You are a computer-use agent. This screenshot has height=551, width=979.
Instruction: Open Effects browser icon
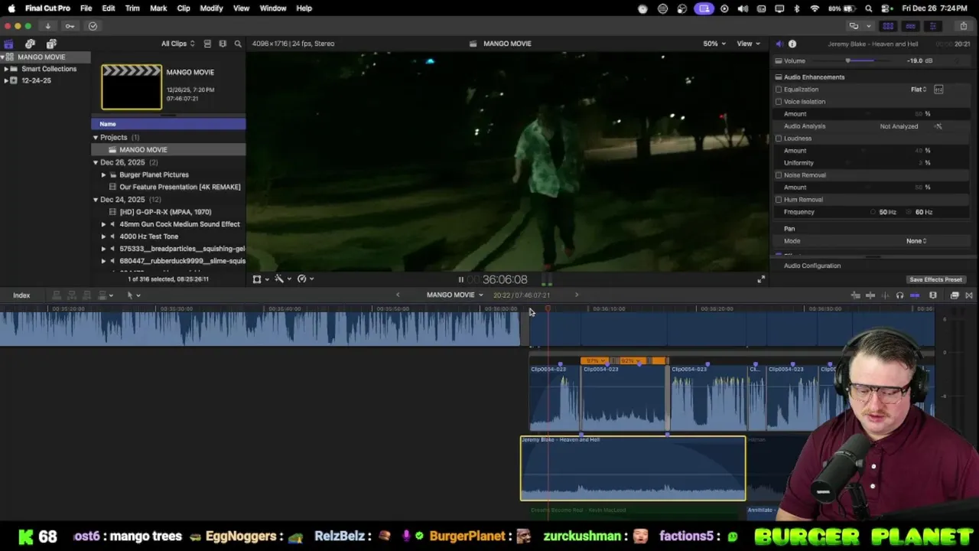point(955,295)
